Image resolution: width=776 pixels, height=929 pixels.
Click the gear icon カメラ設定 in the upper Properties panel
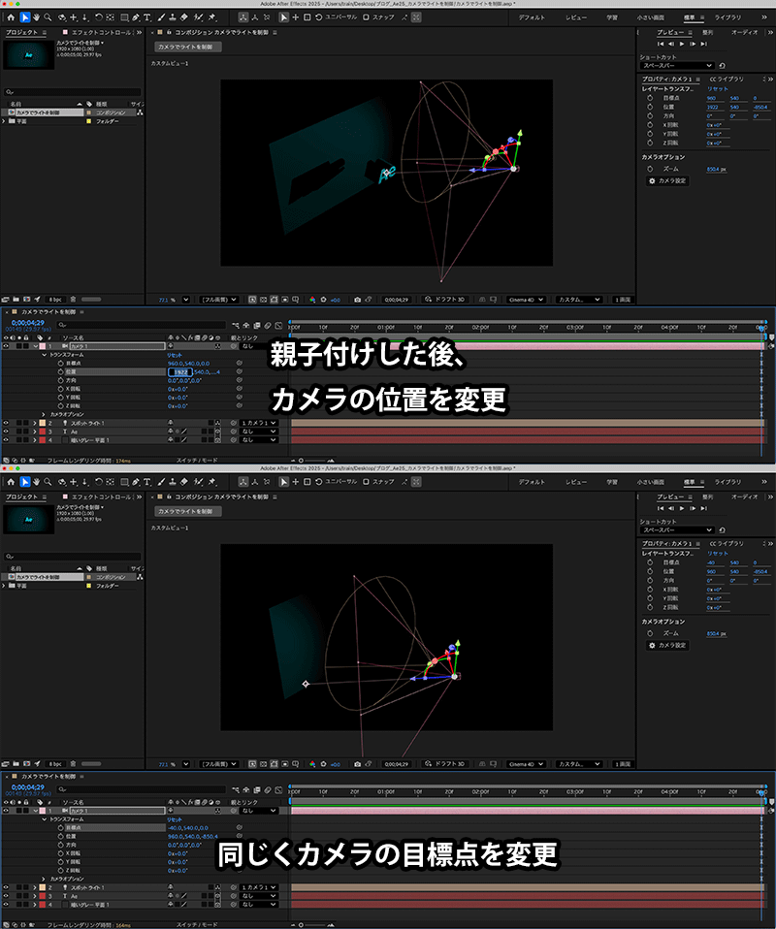(652, 180)
